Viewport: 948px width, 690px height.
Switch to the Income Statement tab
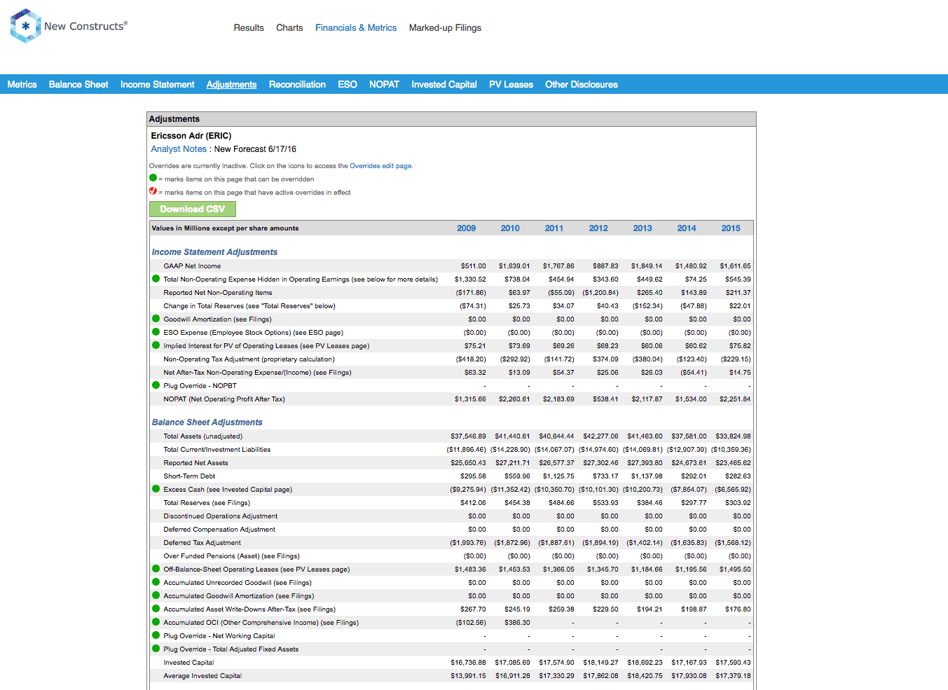(158, 85)
